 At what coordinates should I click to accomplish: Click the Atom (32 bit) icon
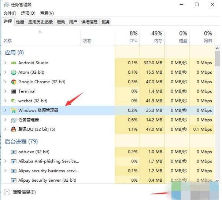(14, 72)
